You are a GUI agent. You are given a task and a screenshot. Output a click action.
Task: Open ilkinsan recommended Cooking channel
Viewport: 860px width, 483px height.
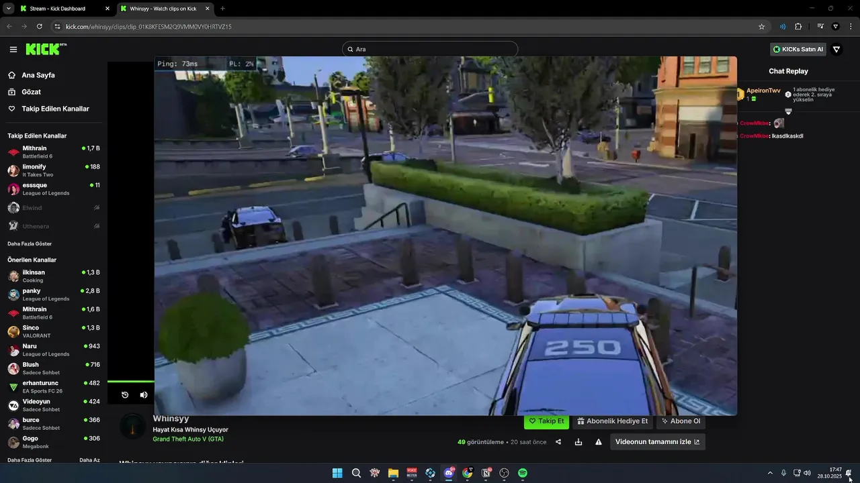(x=54, y=276)
